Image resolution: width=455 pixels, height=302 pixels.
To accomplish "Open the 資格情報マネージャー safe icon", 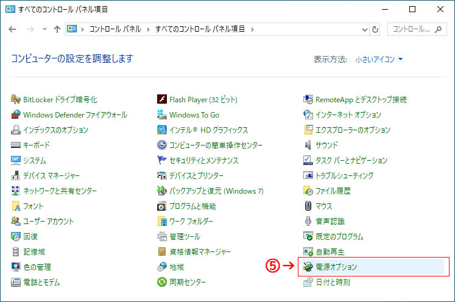I will [x=162, y=251].
